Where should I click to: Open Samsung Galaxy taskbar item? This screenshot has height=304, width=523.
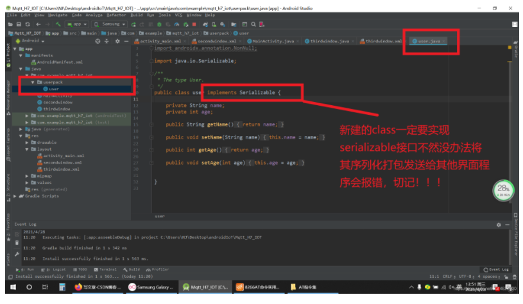(x=151, y=287)
